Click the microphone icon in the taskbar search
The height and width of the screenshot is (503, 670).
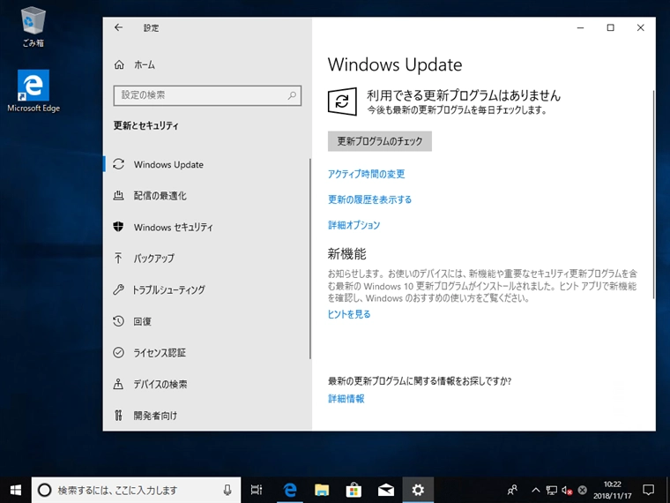227,490
